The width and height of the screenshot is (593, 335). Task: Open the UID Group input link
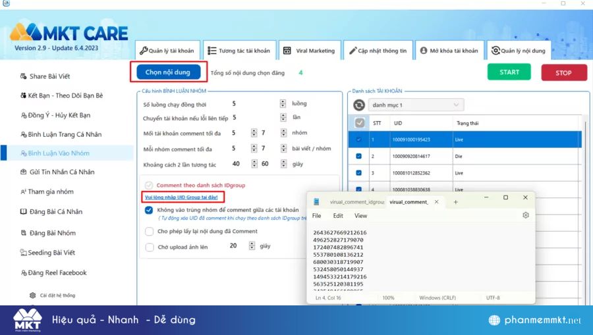click(182, 197)
